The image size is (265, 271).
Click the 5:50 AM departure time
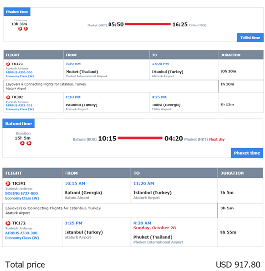[x=73, y=64]
